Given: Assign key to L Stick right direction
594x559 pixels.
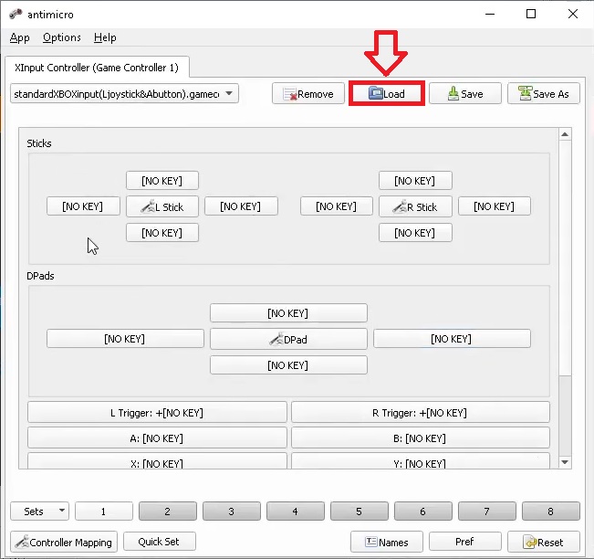Looking at the screenshot, I should coord(241,206).
